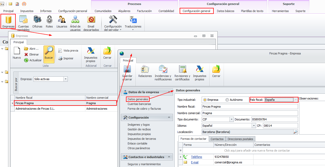Open the Empresas icon in ribbon
The width and height of the screenshot is (325, 167).
(x=8, y=21)
